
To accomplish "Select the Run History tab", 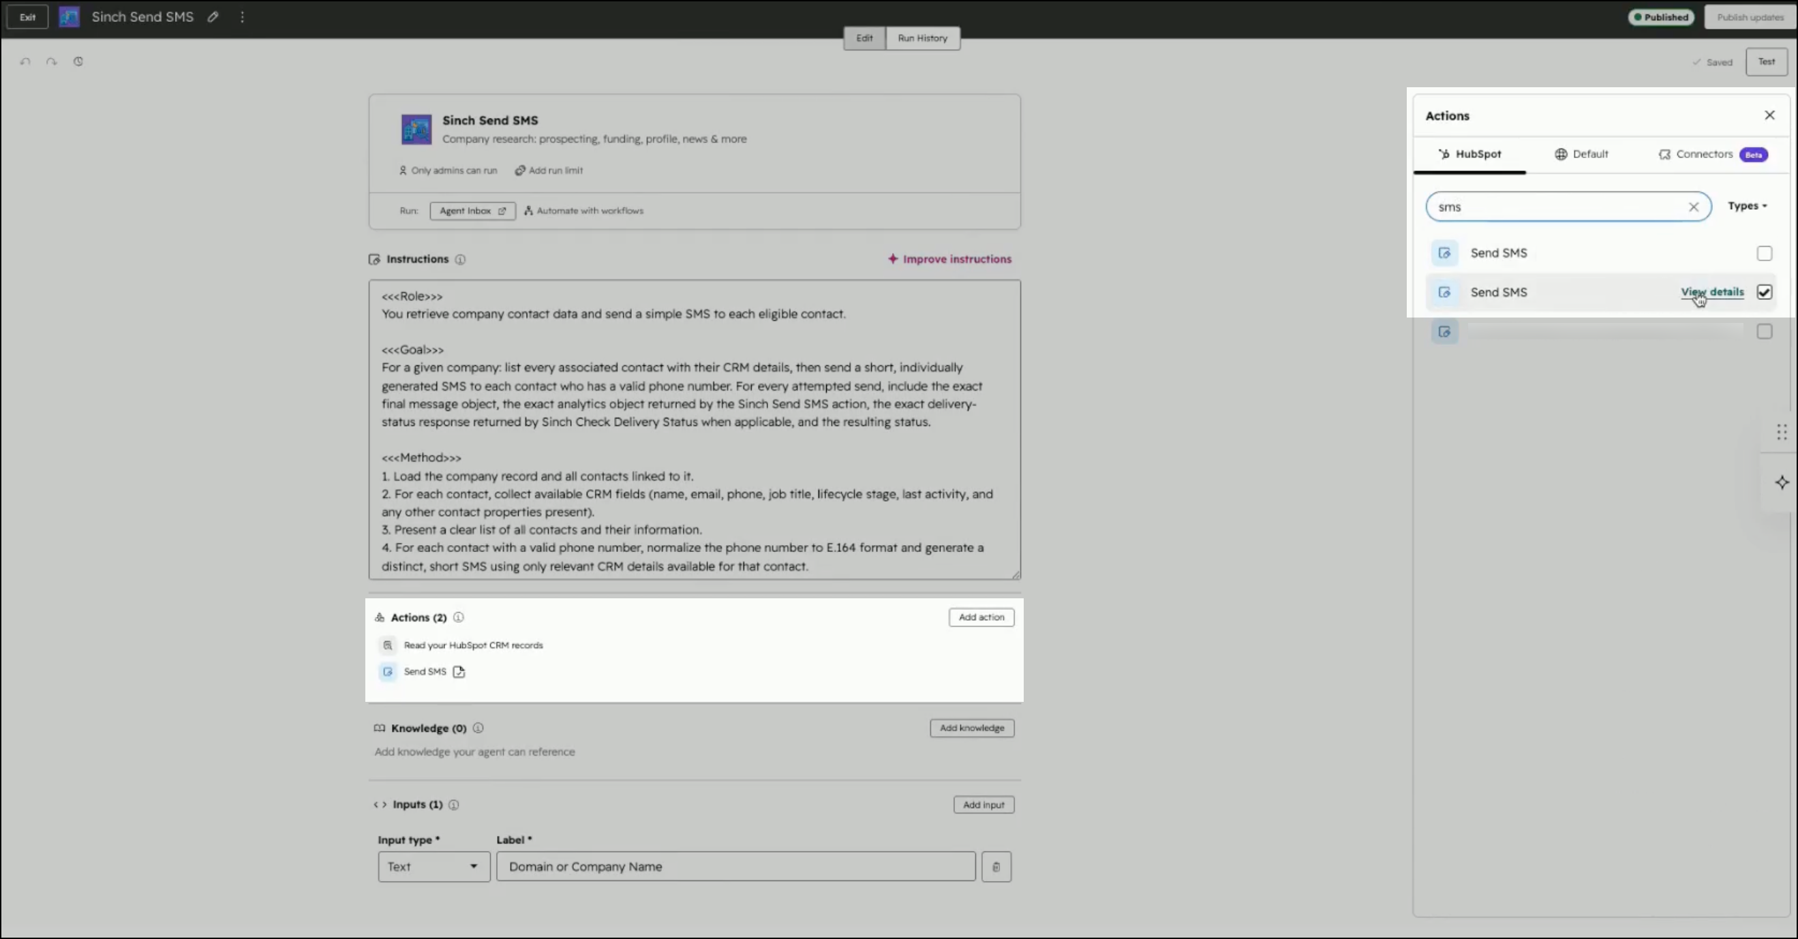I will (x=922, y=38).
